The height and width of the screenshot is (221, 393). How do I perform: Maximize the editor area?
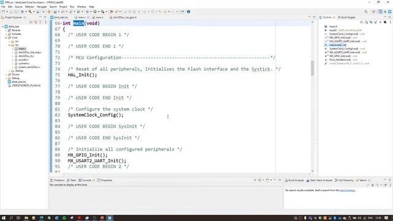[314, 17]
